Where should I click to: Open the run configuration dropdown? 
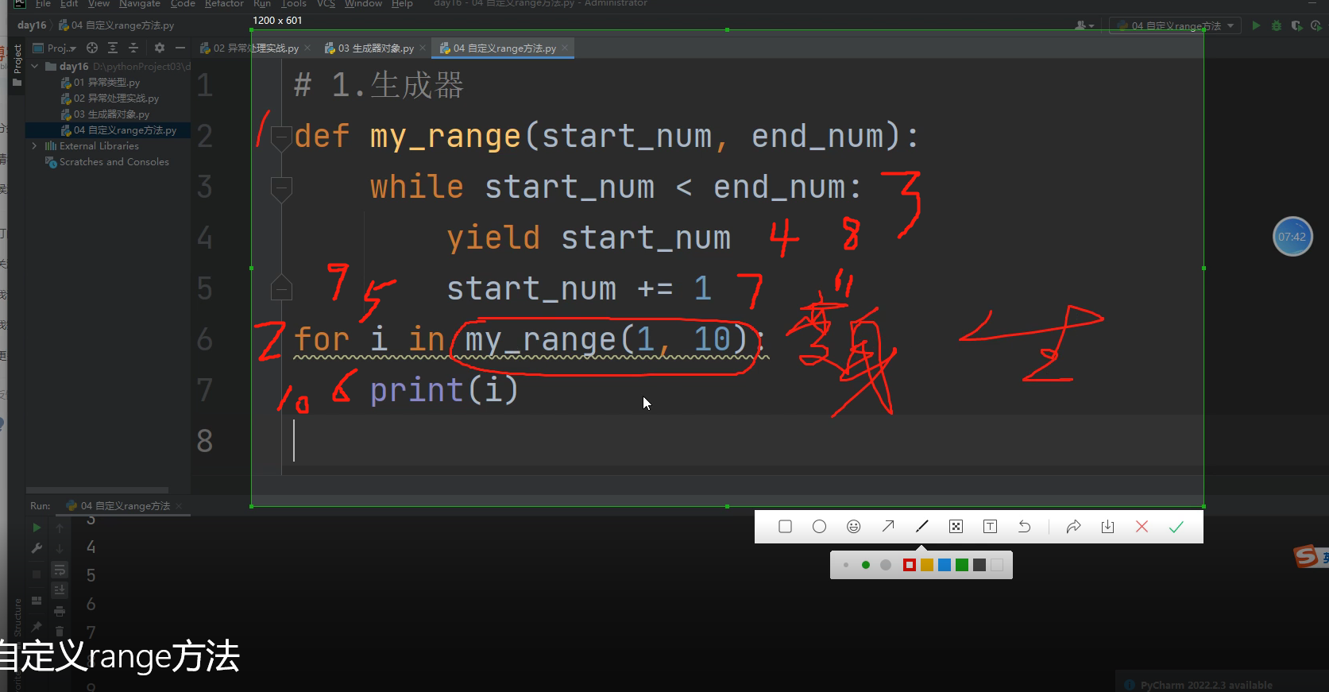(x=1176, y=25)
